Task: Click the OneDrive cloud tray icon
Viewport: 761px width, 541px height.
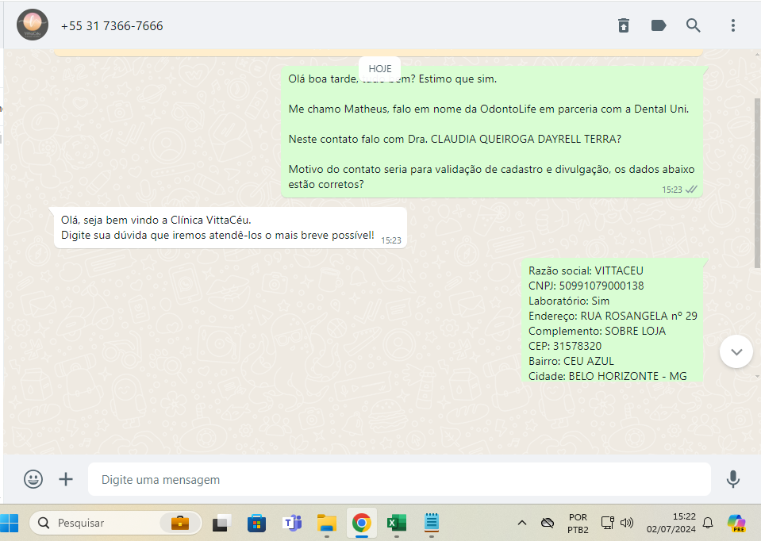Action: [548, 523]
